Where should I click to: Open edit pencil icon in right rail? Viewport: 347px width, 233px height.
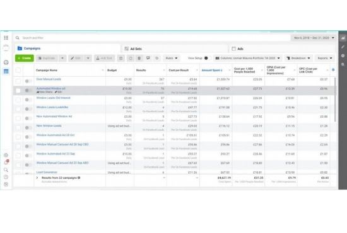pos(343,47)
